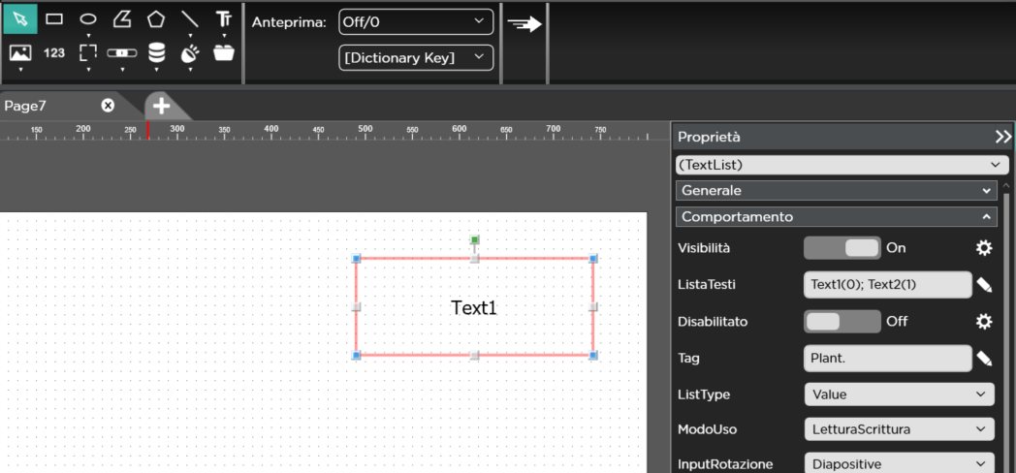Select the Line drawing tool
The image size is (1016, 473).
click(190, 18)
